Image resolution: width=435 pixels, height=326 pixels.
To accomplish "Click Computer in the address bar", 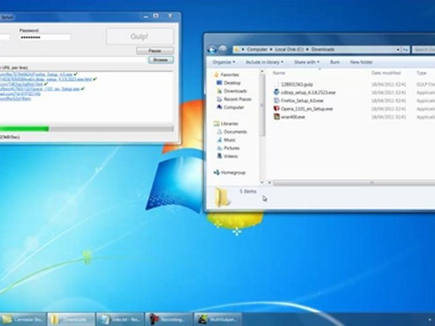I will [x=257, y=49].
